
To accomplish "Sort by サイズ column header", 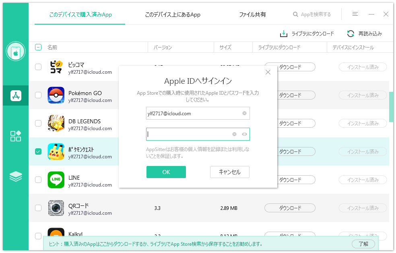I will pos(225,47).
